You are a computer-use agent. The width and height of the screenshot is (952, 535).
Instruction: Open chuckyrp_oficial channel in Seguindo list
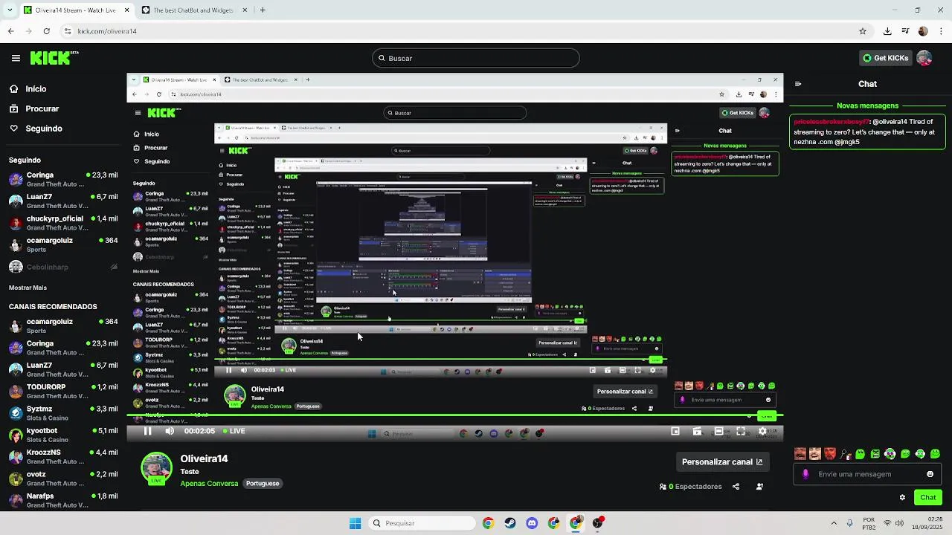pos(63,223)
